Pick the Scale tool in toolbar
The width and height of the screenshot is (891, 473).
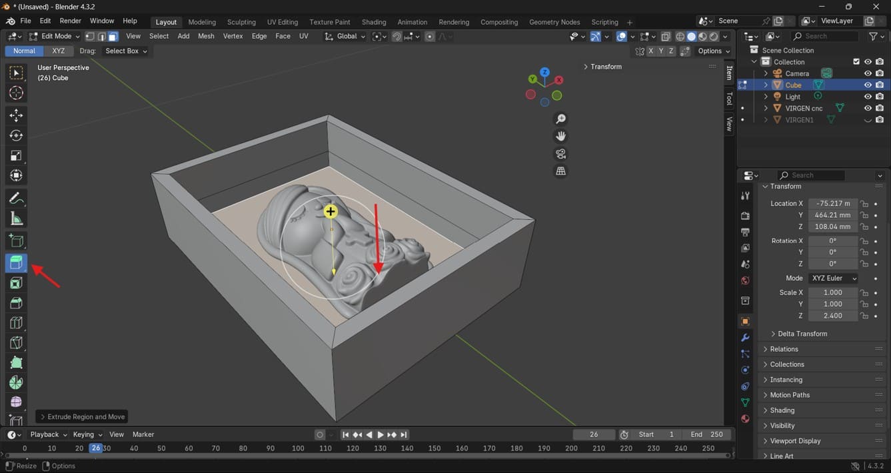click(x=16, y=155)
